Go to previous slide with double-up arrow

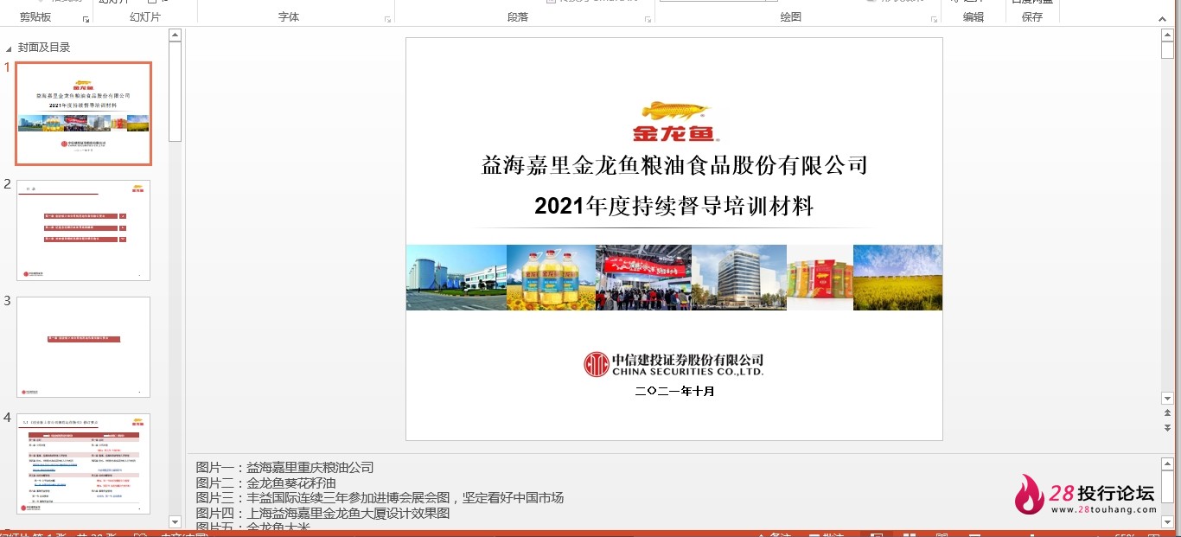(1167, 414)
